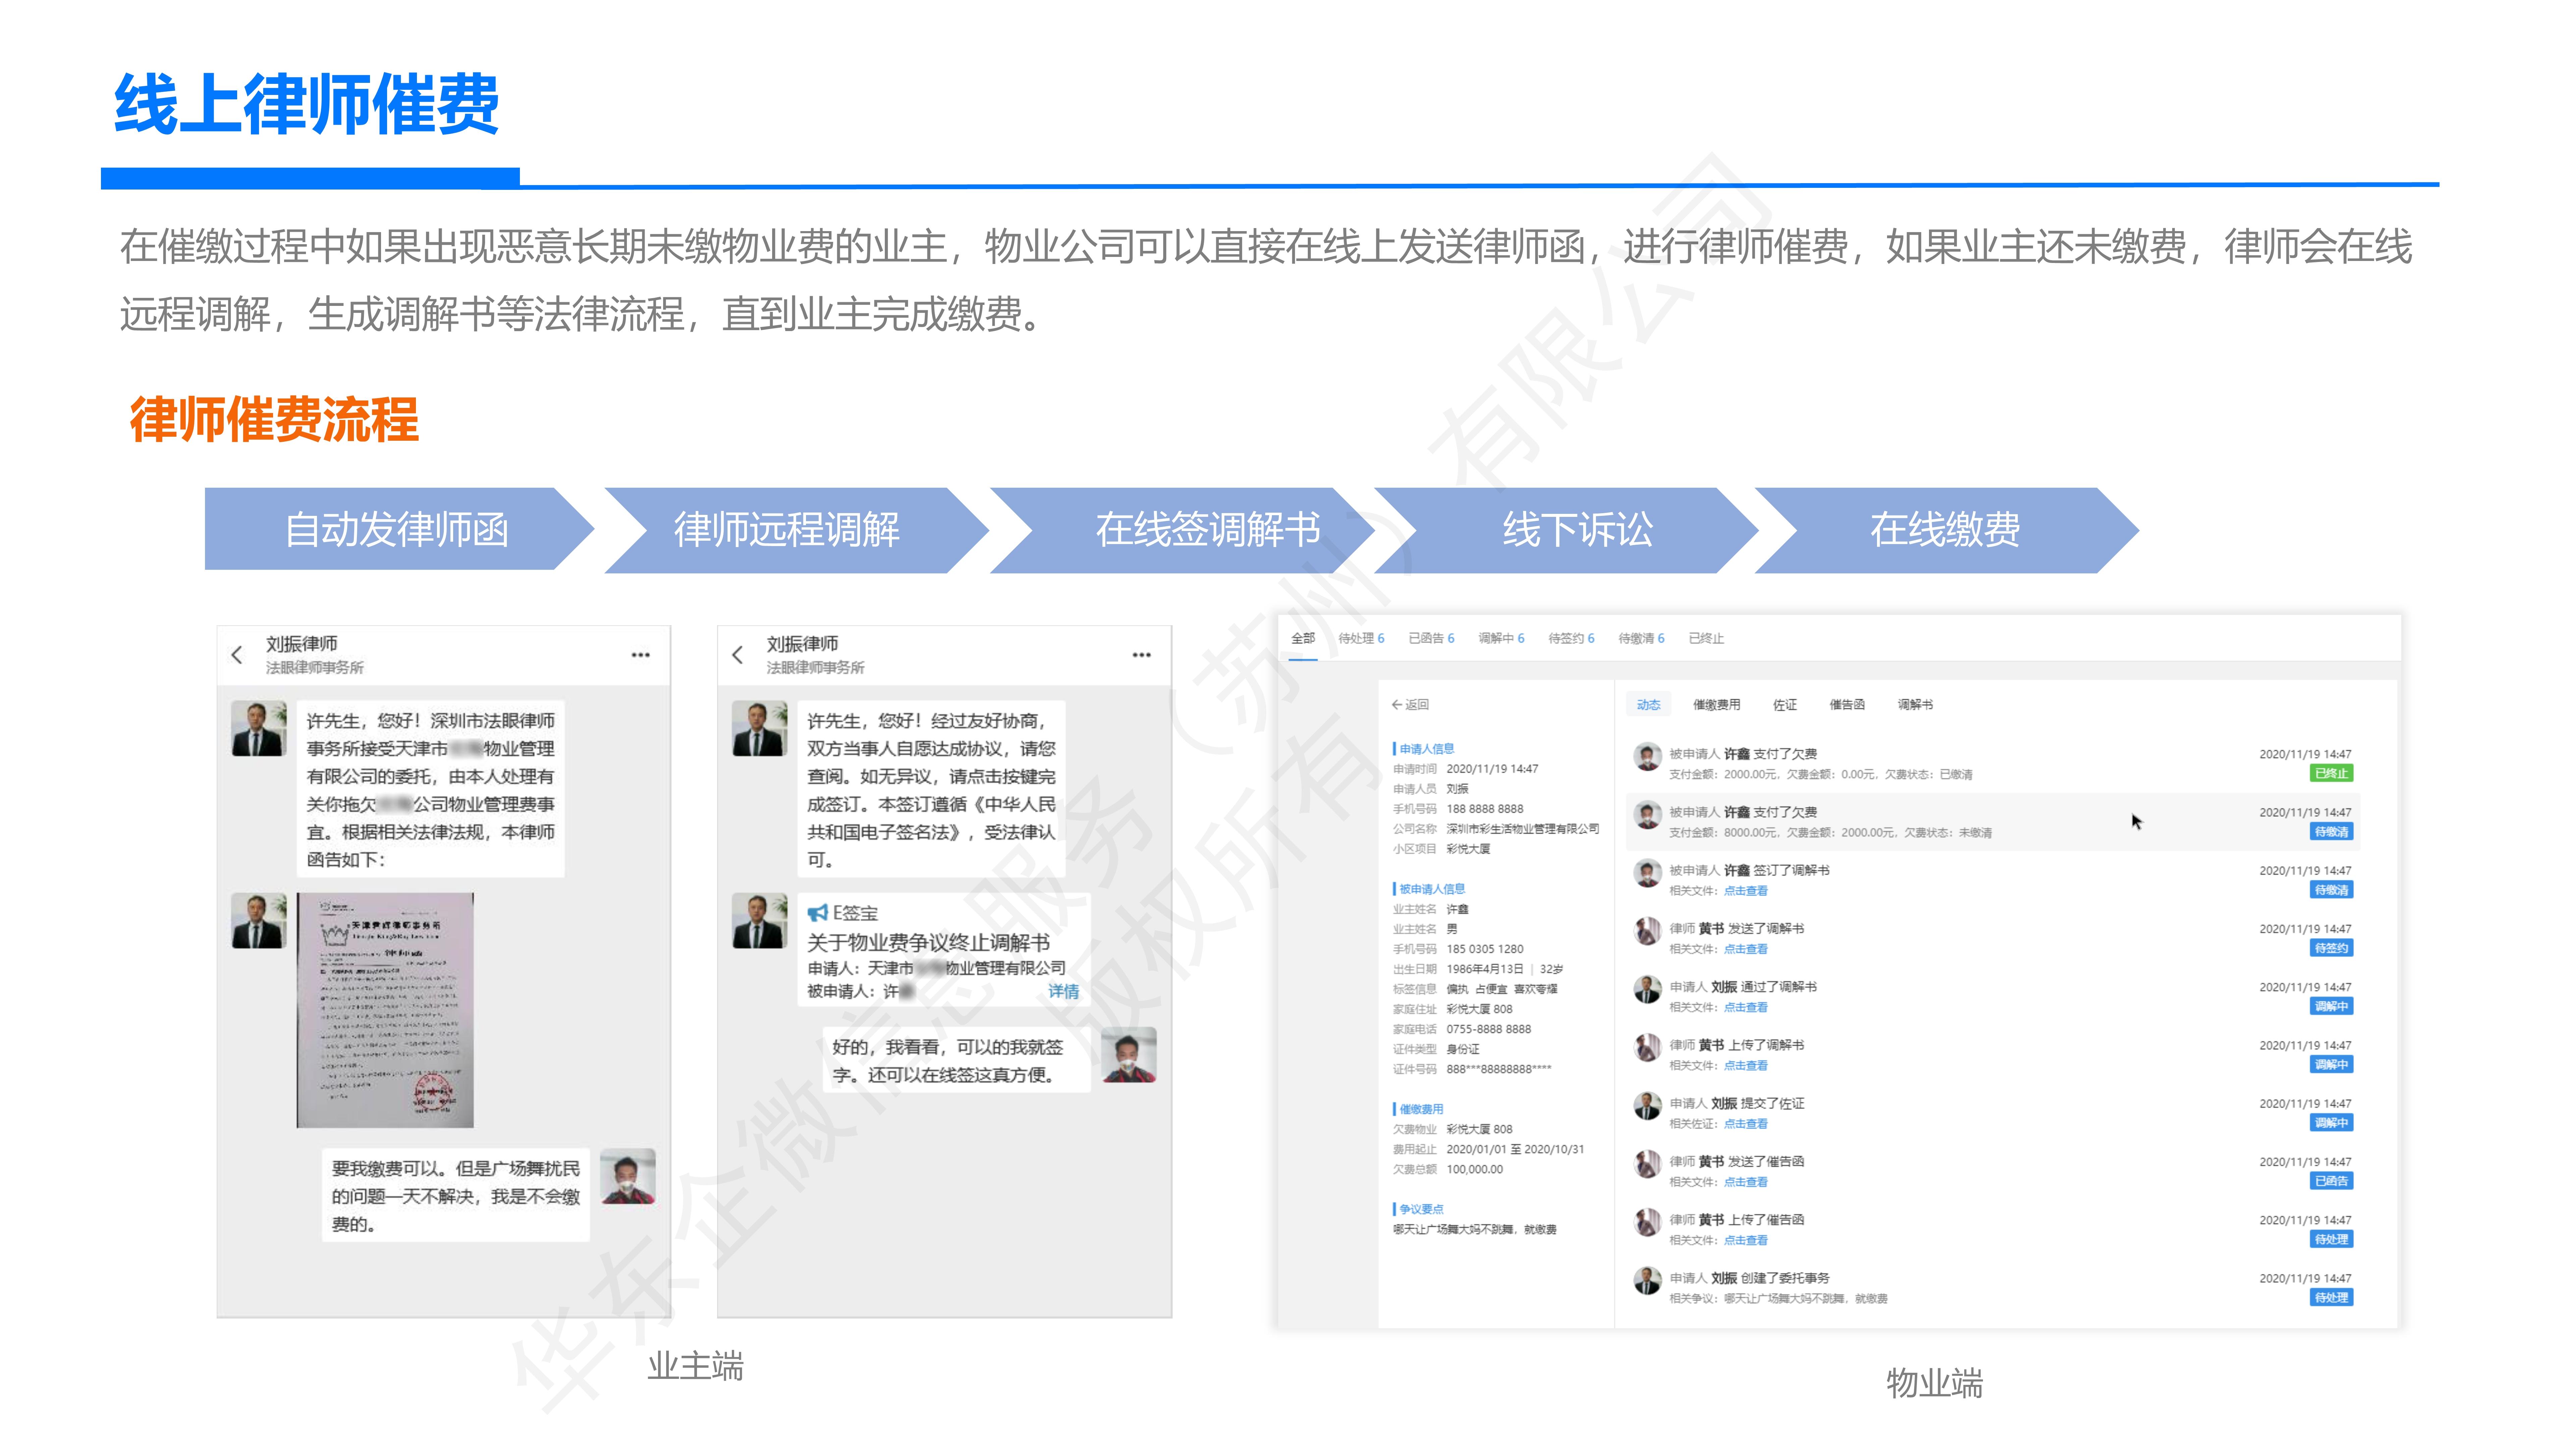
Task: Click lawyer avatar beside 许先生 letter intro message
Action: (259, 728)
